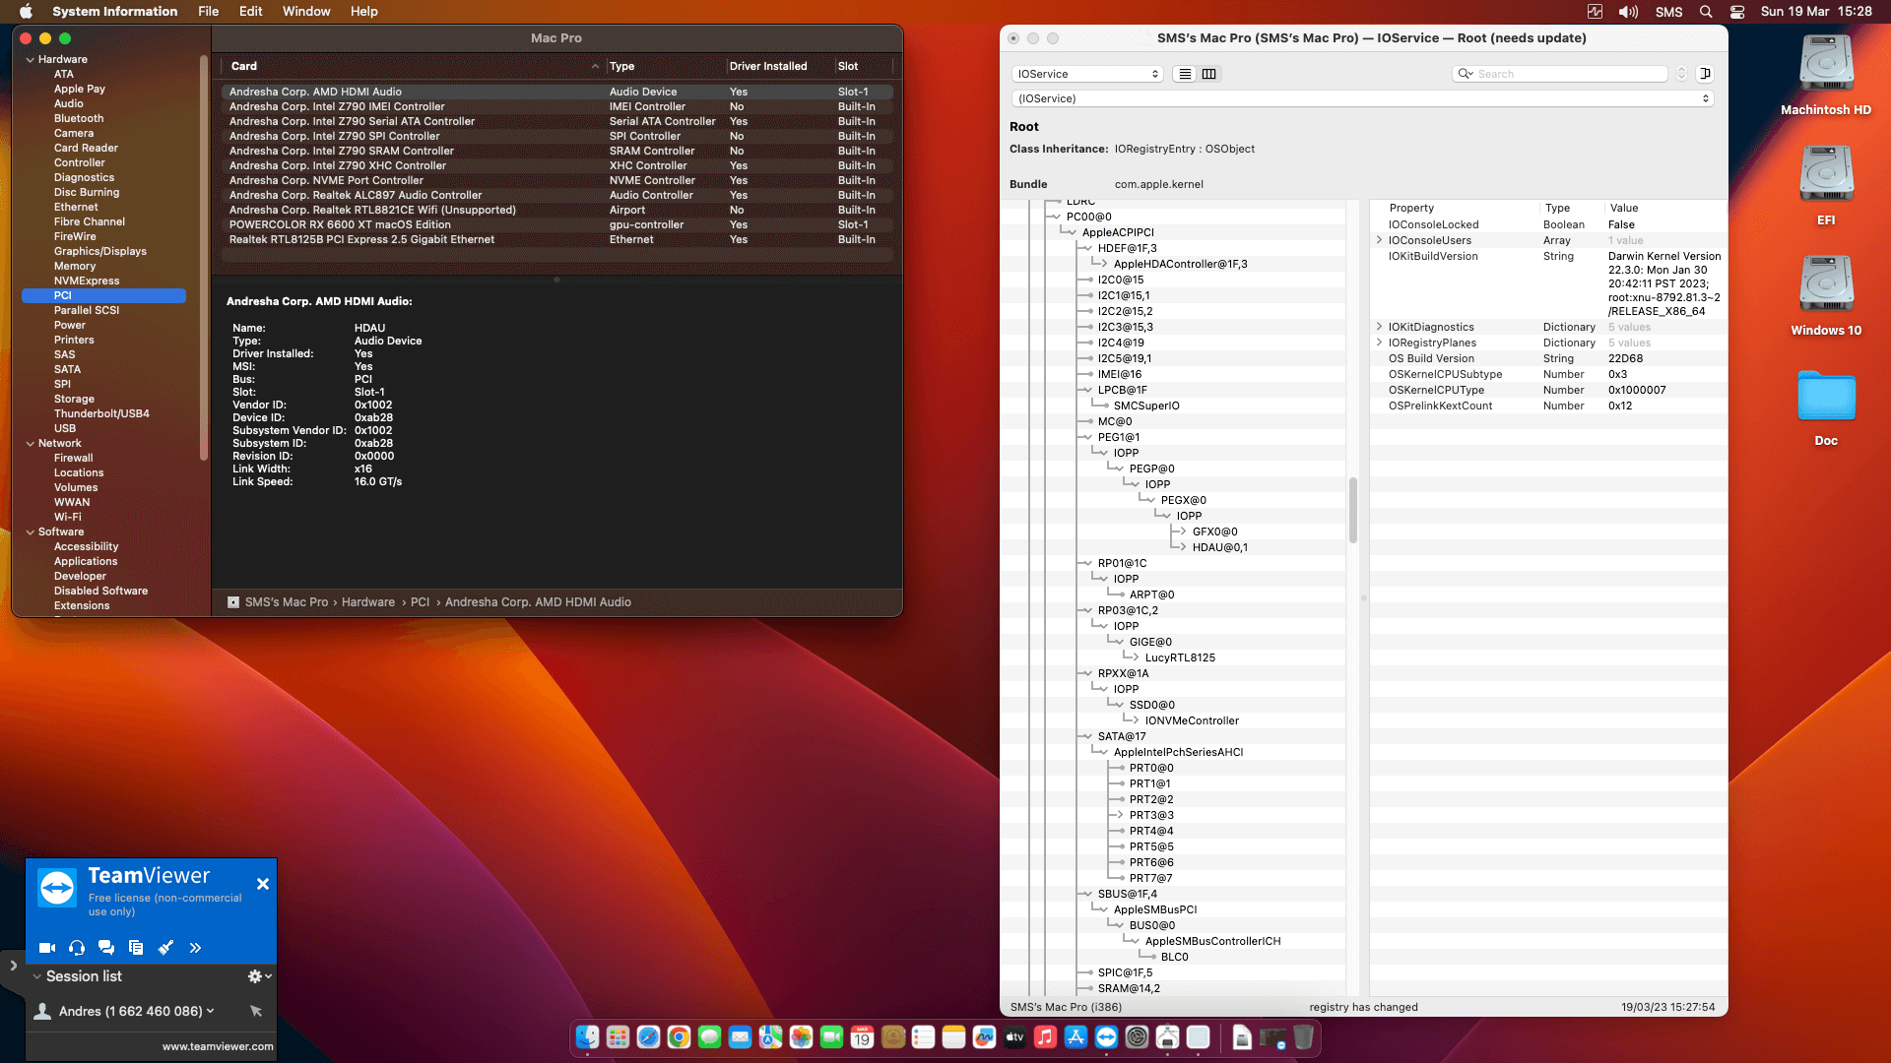Expand the IOConsoleUsers array property
Image resolution: width=1891 pixels, height=1063 pixels.
pyautogui.click(x=1378, y=240)
